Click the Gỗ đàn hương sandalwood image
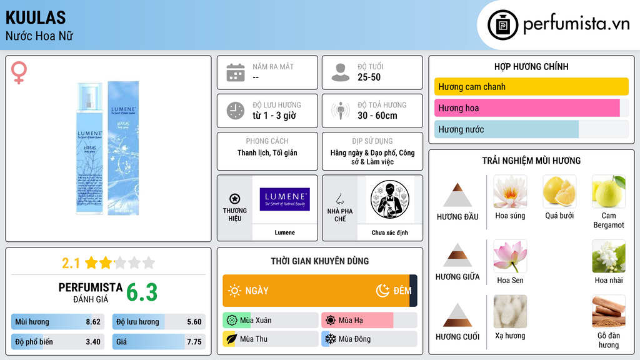This screenshot has width=640, height=360. [x=609, y=312]
